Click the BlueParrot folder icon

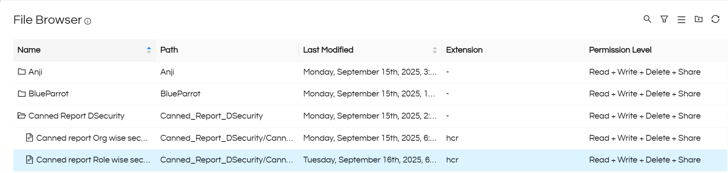[22, 94]
